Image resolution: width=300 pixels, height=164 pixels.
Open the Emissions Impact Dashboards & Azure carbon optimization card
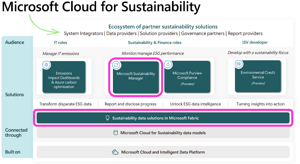64,77
